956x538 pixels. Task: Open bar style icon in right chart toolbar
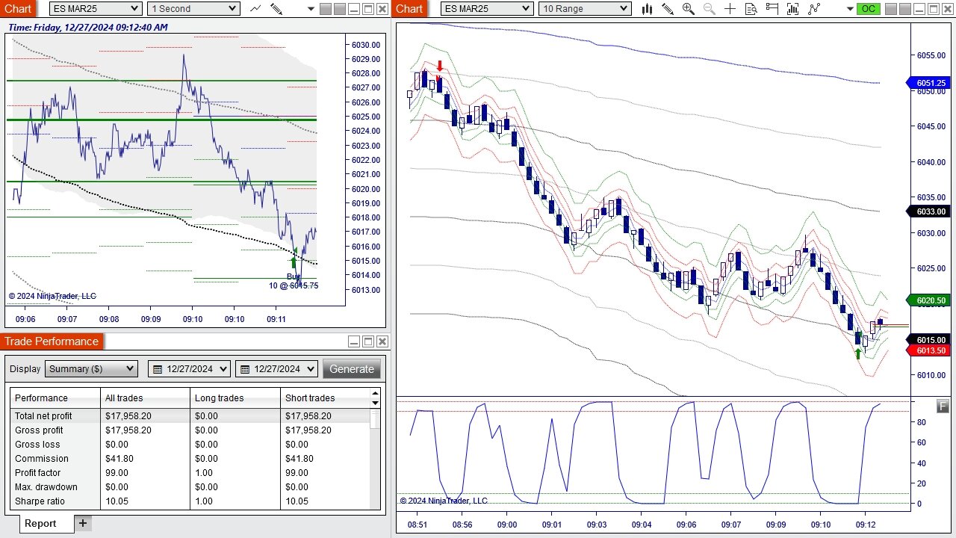tap(647, 9)
